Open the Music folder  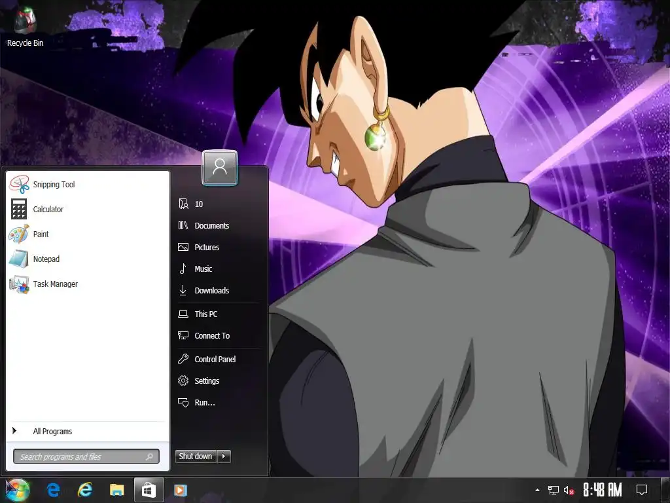(219, 269)
